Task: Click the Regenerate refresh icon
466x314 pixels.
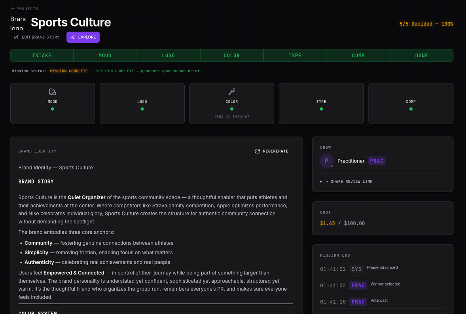Action: [258, 151]
